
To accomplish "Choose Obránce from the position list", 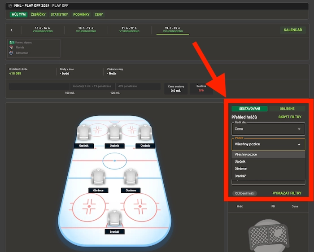I will click(240, 169).
